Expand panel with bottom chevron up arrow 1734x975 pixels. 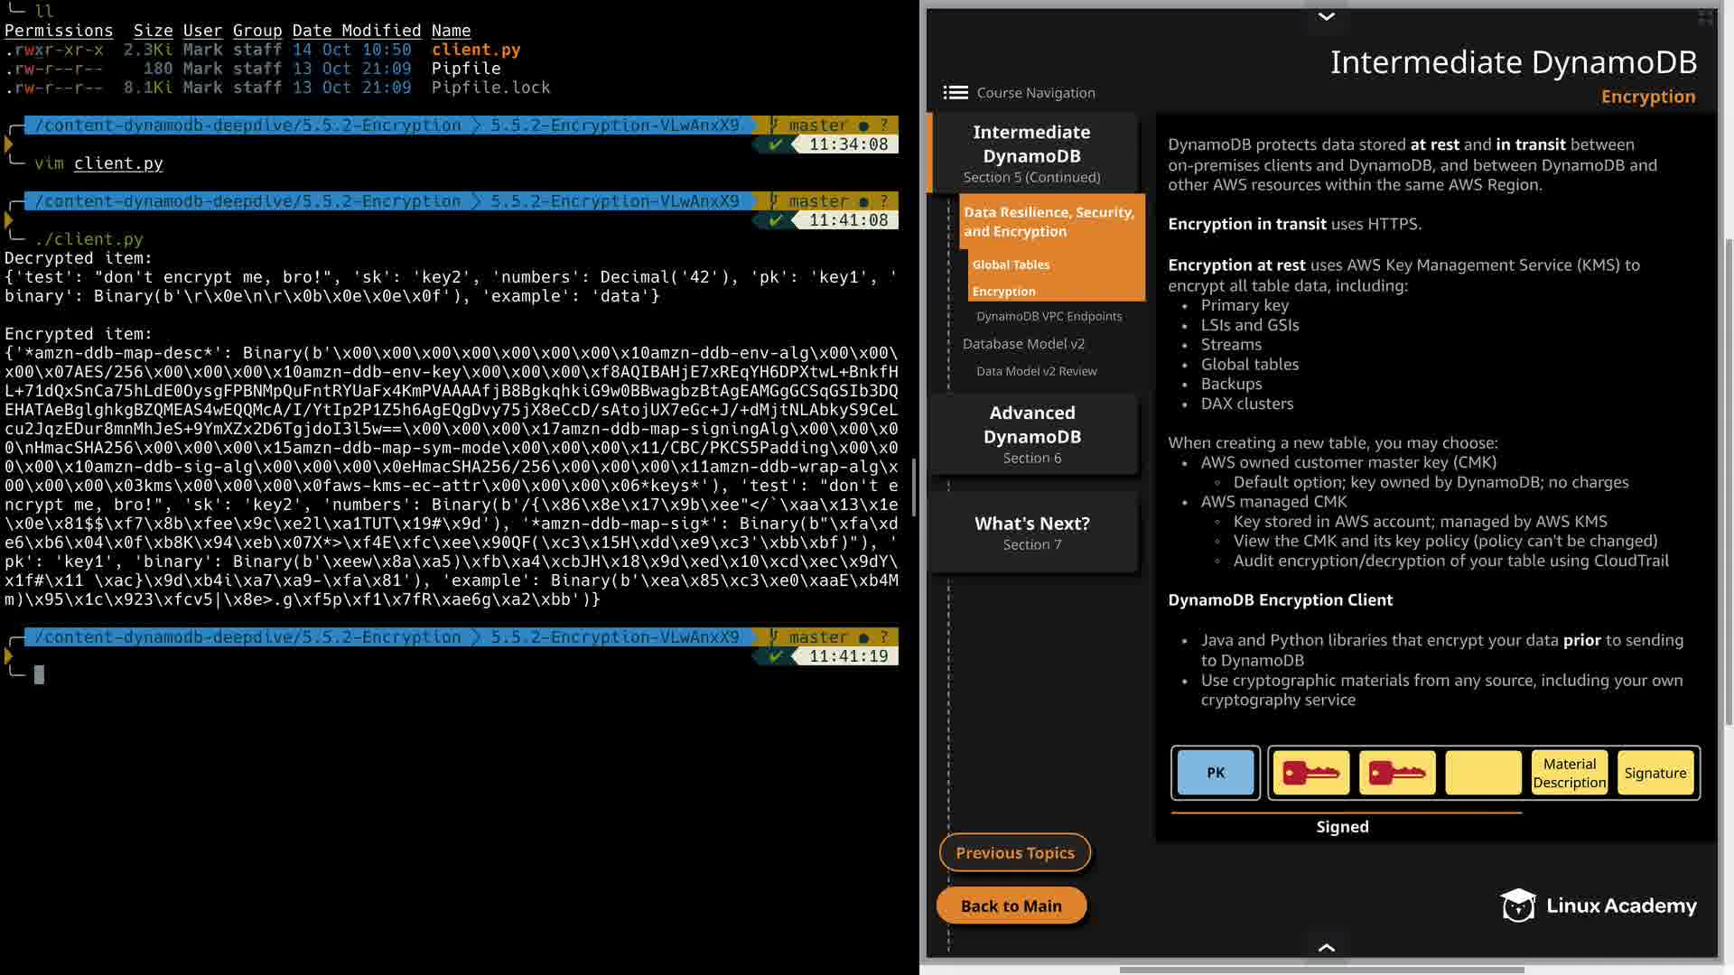[x=1326, y=947]
